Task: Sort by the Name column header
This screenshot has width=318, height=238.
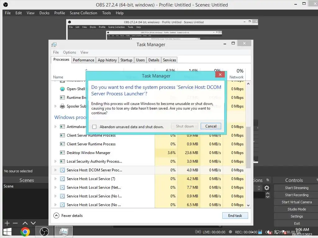Action: pyautogui.click(x=58, y=77)
